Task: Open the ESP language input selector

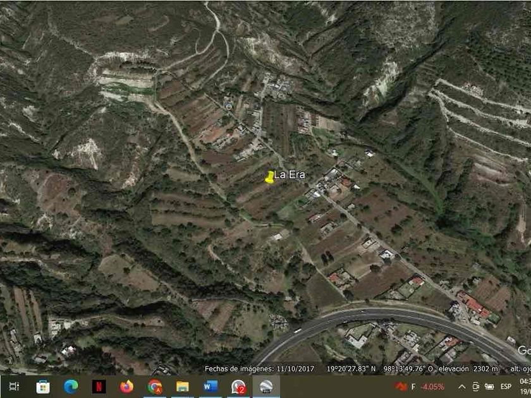Action: click(x=506, y=387)
